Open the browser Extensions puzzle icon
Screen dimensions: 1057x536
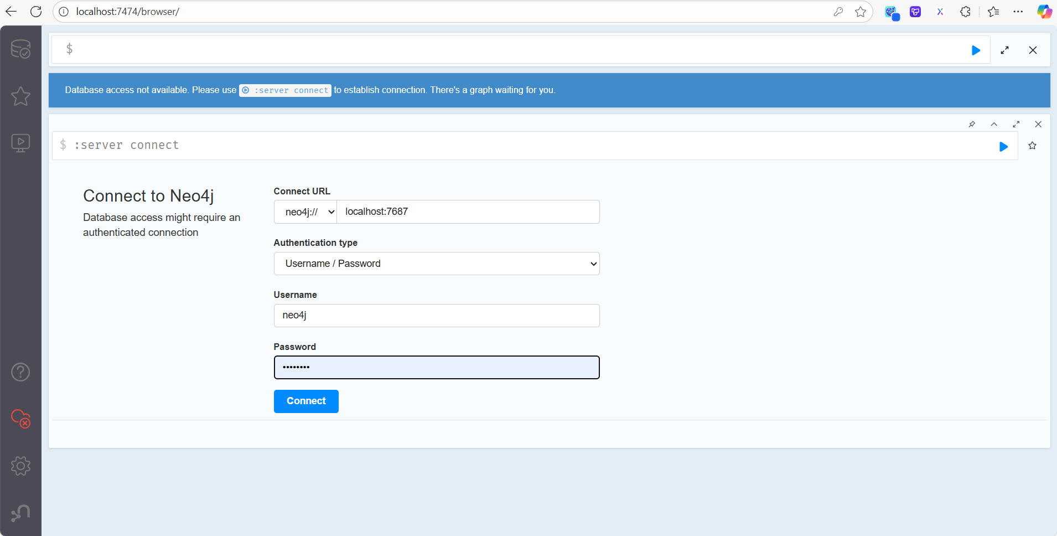965,12
